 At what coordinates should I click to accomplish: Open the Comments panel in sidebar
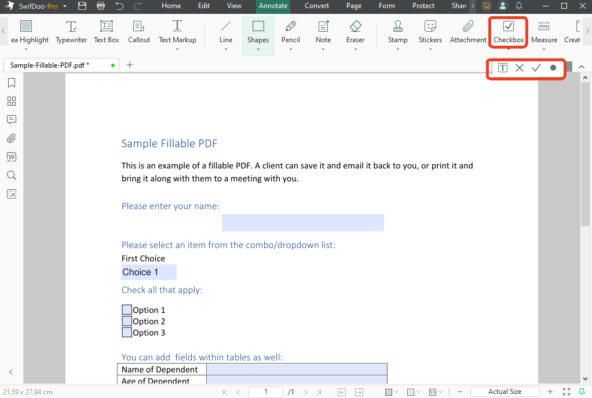pyautogui.click(x=12, y=120)
